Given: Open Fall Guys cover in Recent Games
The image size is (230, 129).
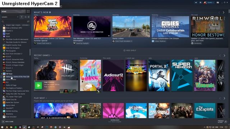Looking at the screenshot, I should coord(91,75).
